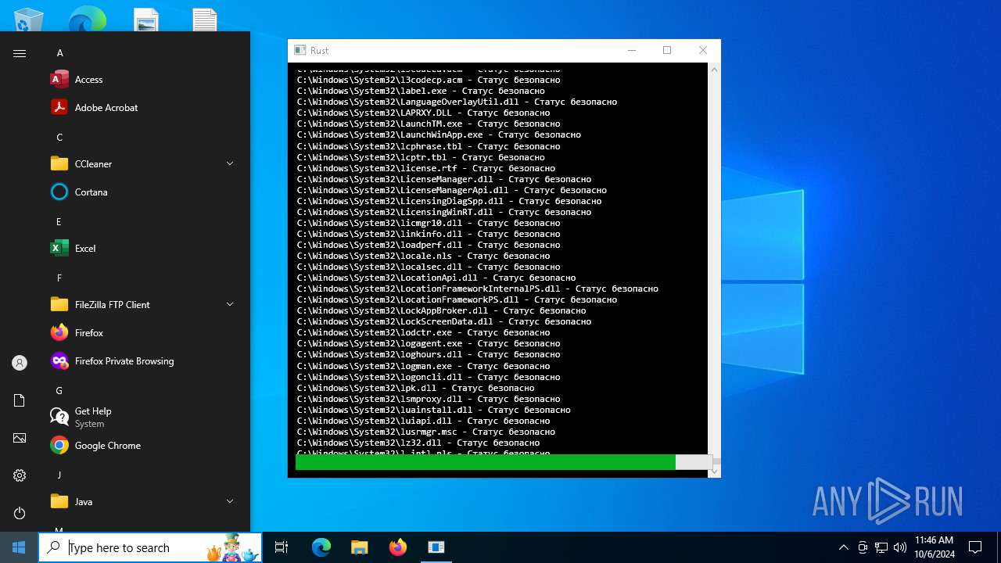Open the notification center icon
This screenshot has width=1001, height=563.
975,547
